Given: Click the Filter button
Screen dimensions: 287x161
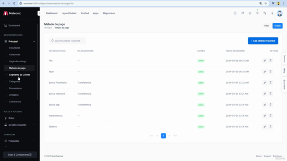Looking at the screenshot, I should click(x=266, y=26).
